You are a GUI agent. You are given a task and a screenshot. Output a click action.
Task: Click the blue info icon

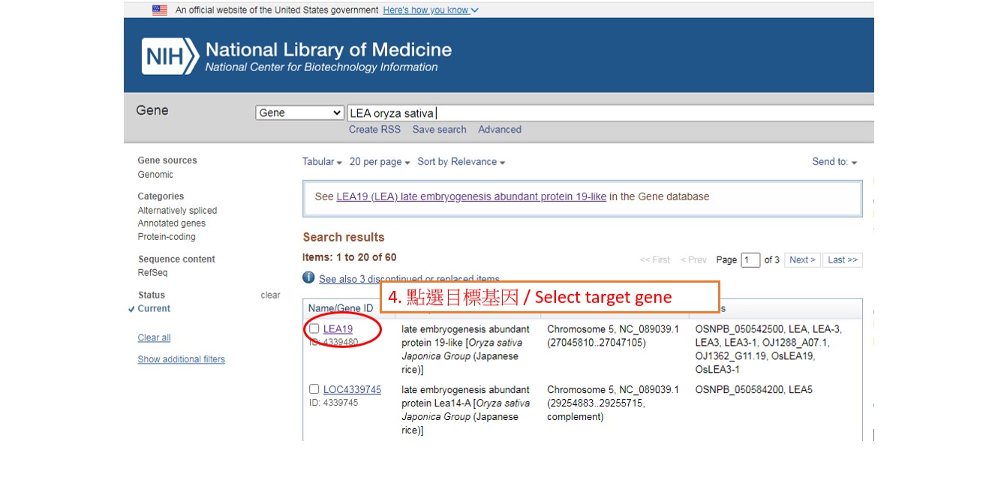(x=308, y=277)
